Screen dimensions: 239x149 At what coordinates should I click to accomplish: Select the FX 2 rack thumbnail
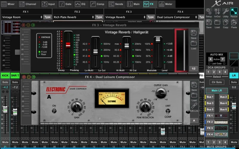click(221, 122)
